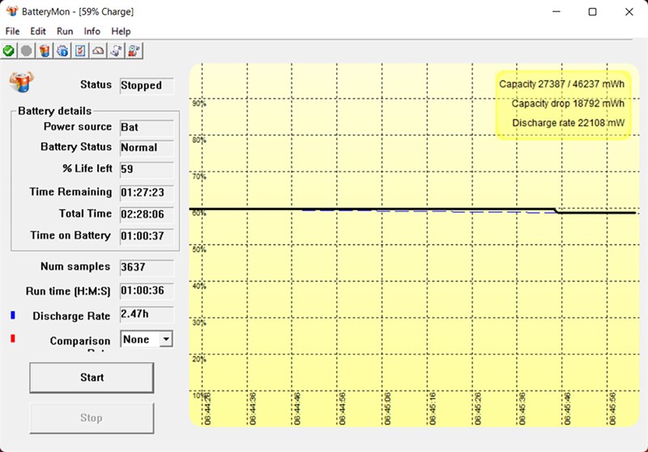
Task: Open the Run menu
Action: pos(65,32)
